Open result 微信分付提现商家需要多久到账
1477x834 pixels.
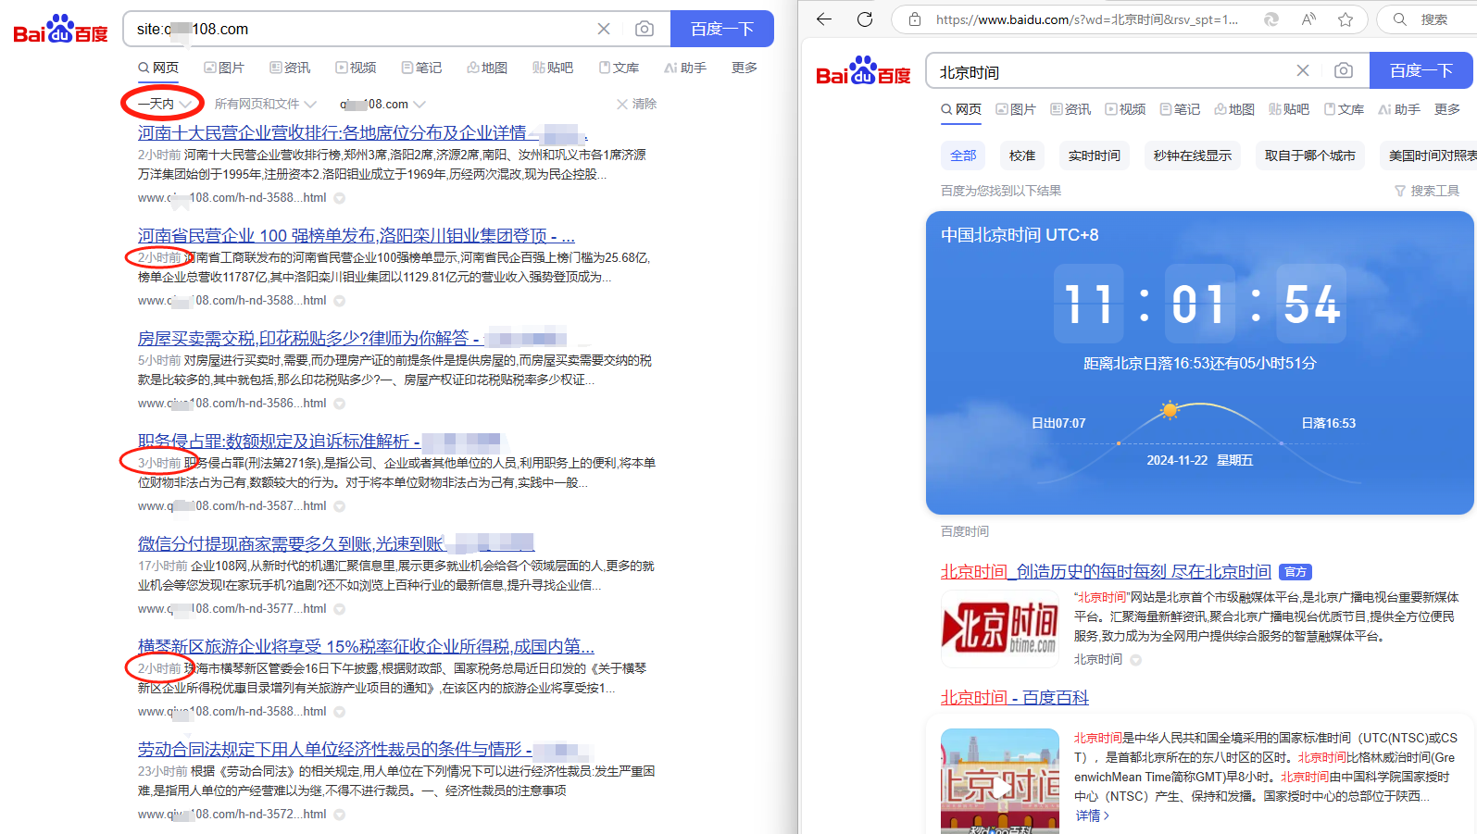click(336, 544)
